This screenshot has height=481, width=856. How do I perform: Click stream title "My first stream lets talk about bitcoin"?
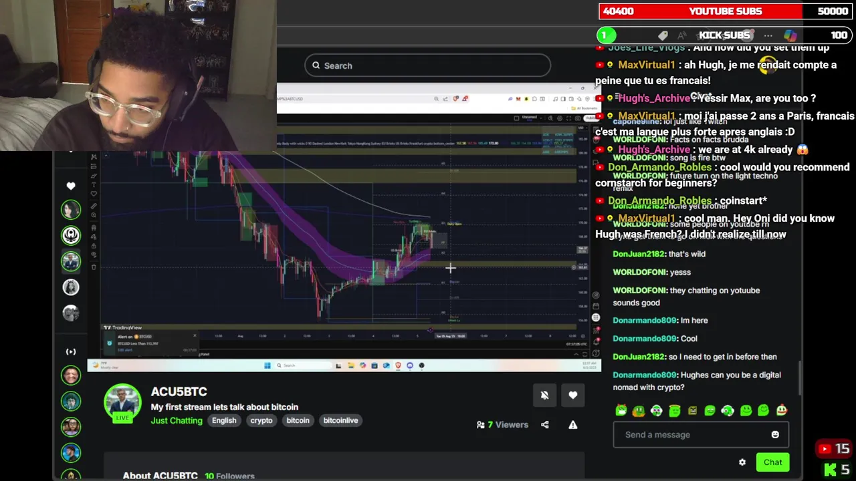pos(225,407)
